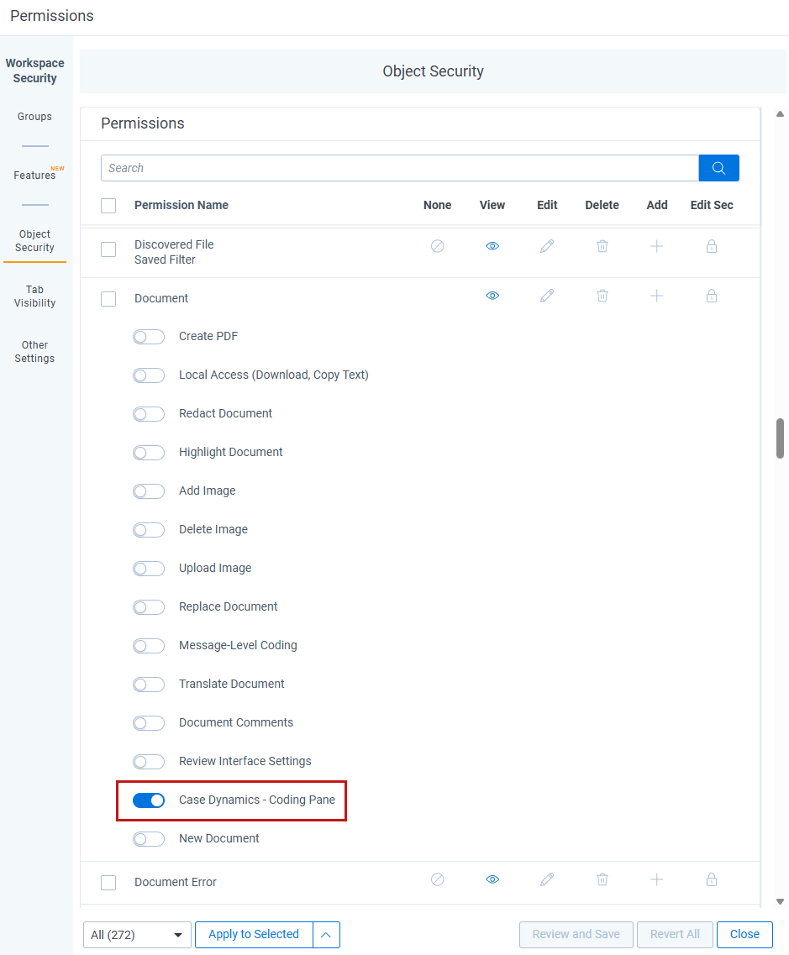Click Delete trash for Discovered File Saved Filter

coord(602,246)
